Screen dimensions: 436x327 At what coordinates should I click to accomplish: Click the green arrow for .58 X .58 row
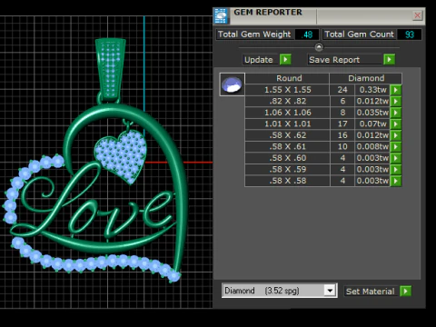click(x=395, y=181)
